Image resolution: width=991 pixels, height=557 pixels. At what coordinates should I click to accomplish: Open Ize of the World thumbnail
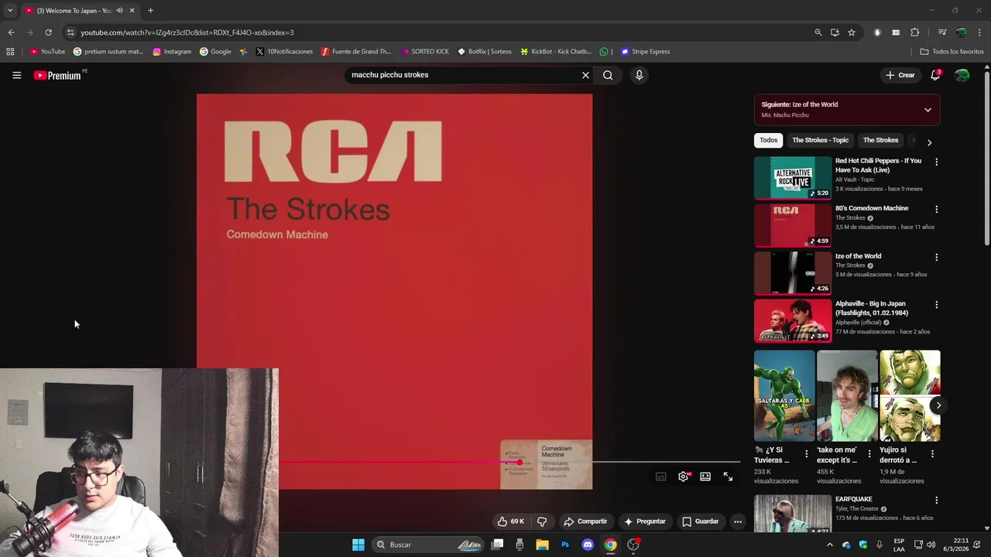(793, 273)
